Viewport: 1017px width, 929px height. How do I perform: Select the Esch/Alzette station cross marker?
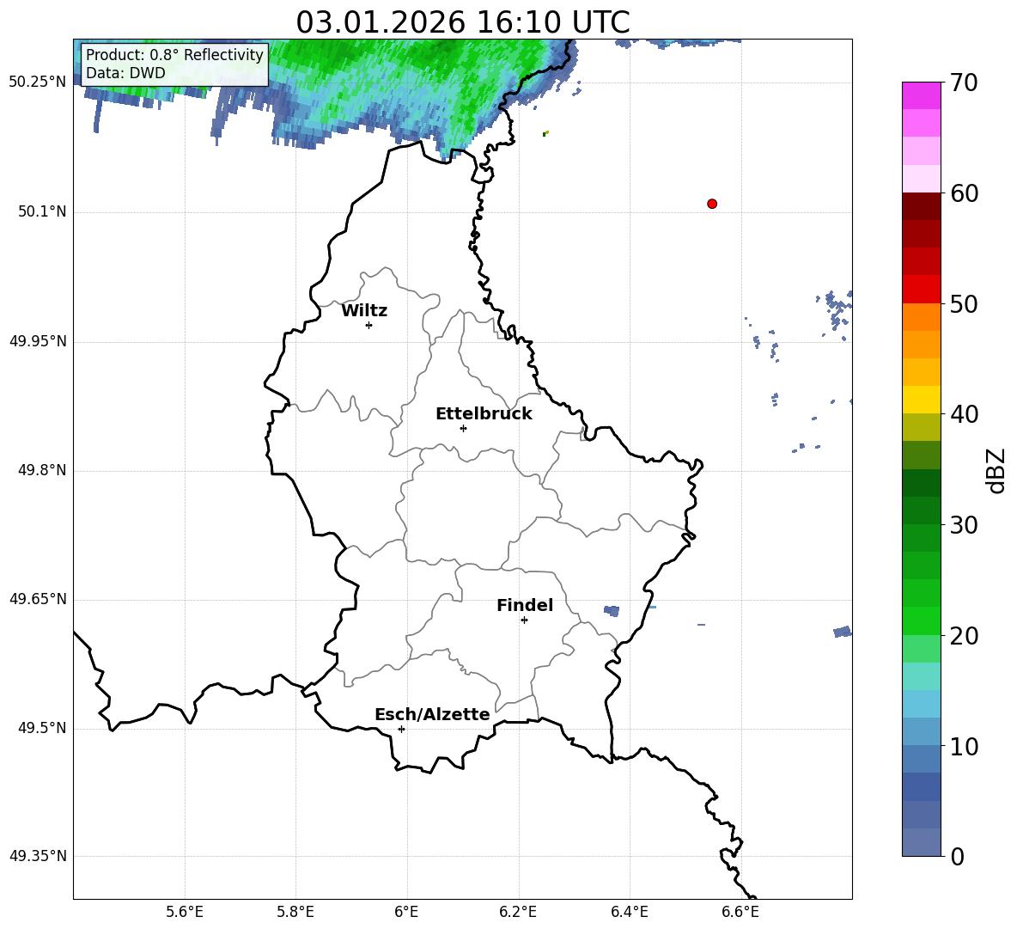401,729
